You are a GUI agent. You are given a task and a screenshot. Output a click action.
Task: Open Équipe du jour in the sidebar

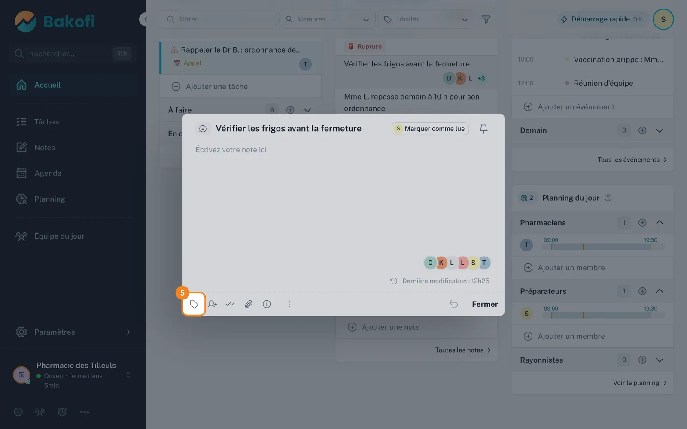coord(73,236)
